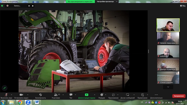Click the green Демонстрация экрана share icon
This screenshot has height=105, width=187.
(x=87, y=95)
